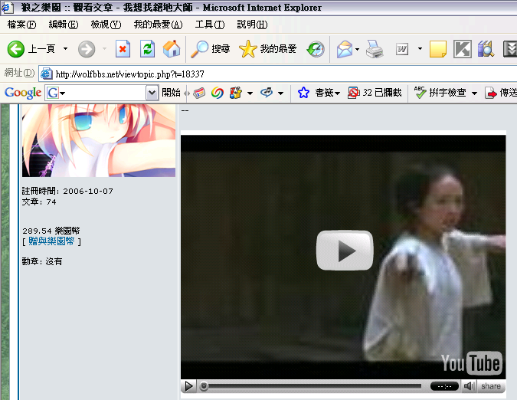Image resolution: width=517 pixels, height=400 pixels.
Task: Click the Google send-to icon
Action: 267,93
